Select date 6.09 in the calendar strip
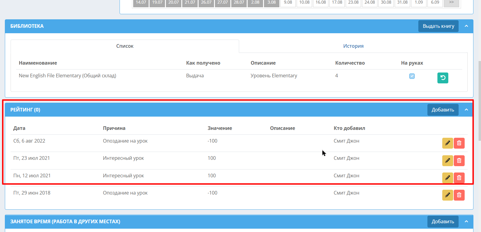The image size is (481, 232). [435, 3]
